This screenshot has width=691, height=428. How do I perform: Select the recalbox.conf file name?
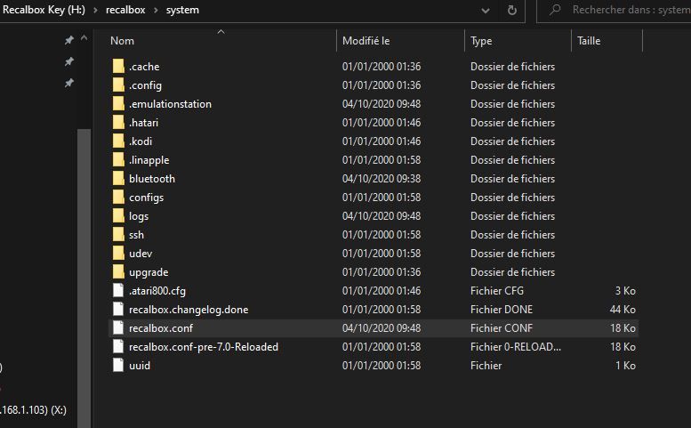click(161, 328)
